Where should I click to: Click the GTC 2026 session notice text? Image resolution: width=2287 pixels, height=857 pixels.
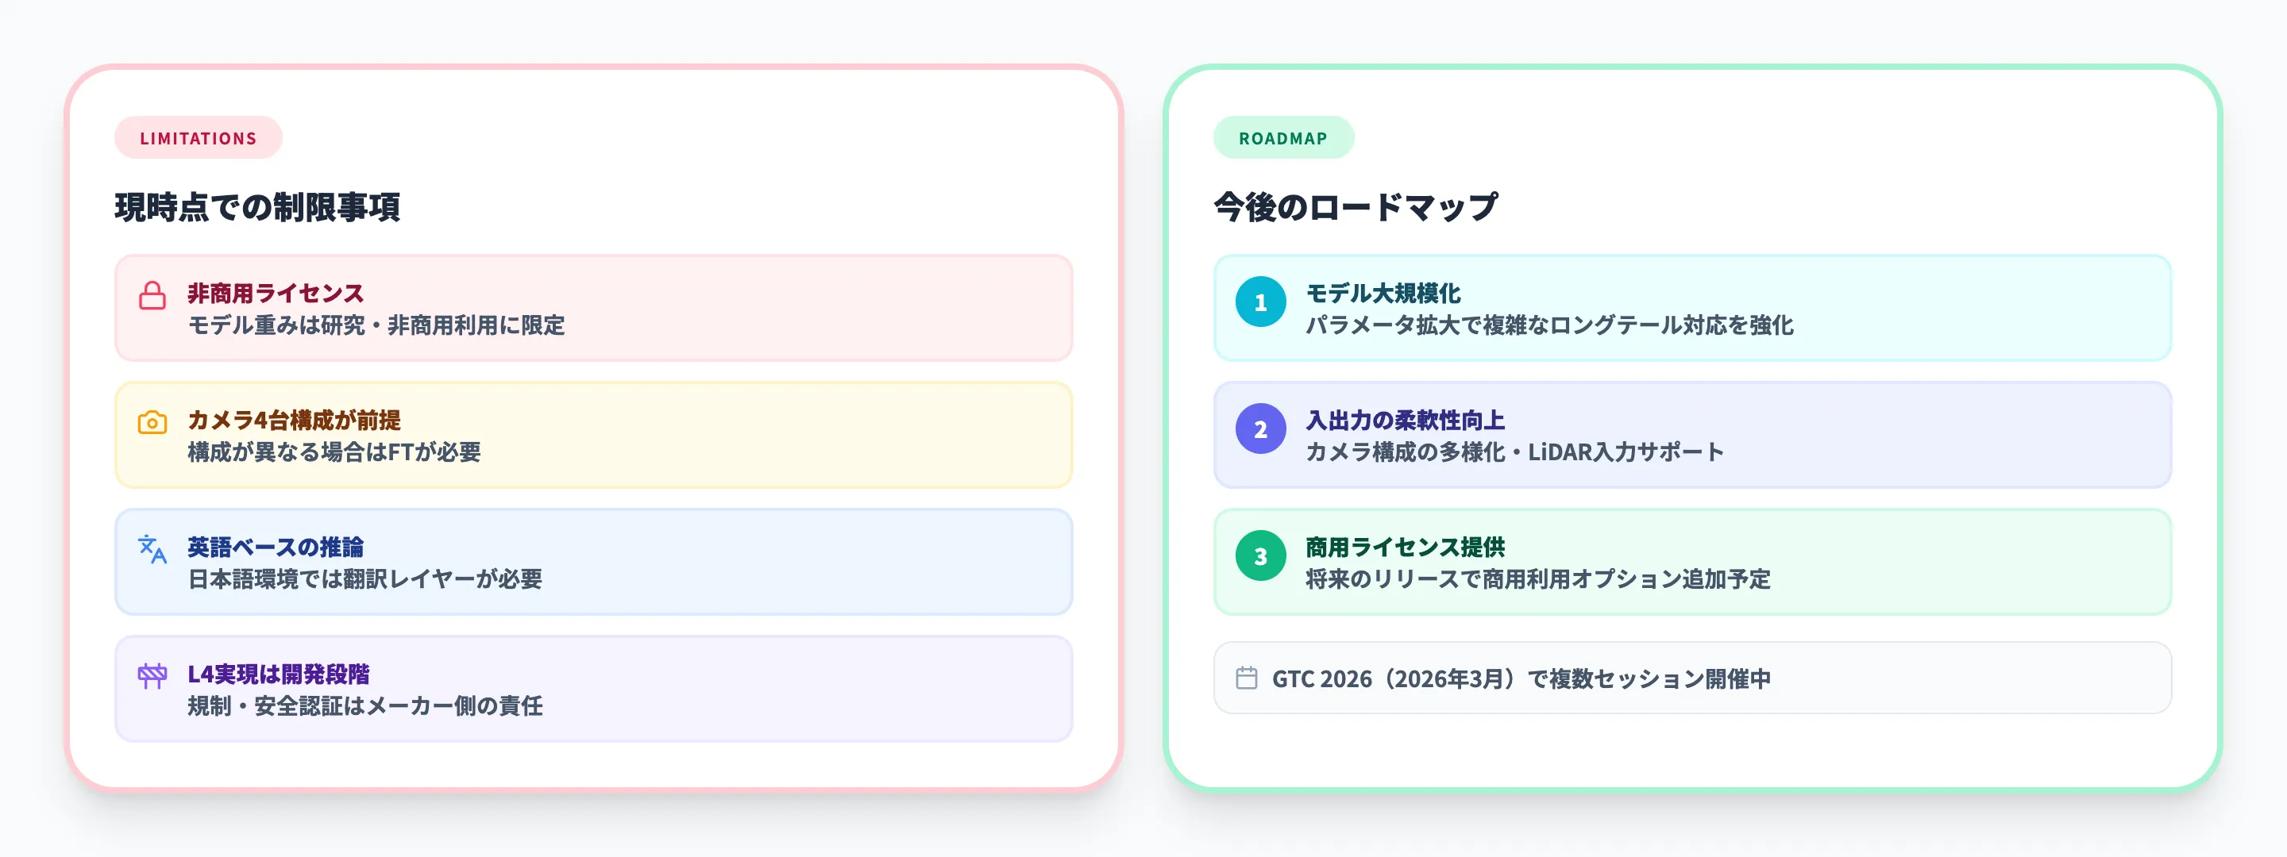(1521, 679)
